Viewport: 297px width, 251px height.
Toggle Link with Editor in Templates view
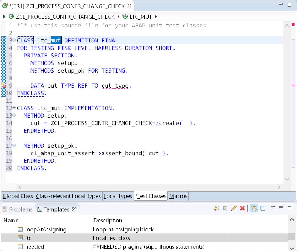point(254,209)
